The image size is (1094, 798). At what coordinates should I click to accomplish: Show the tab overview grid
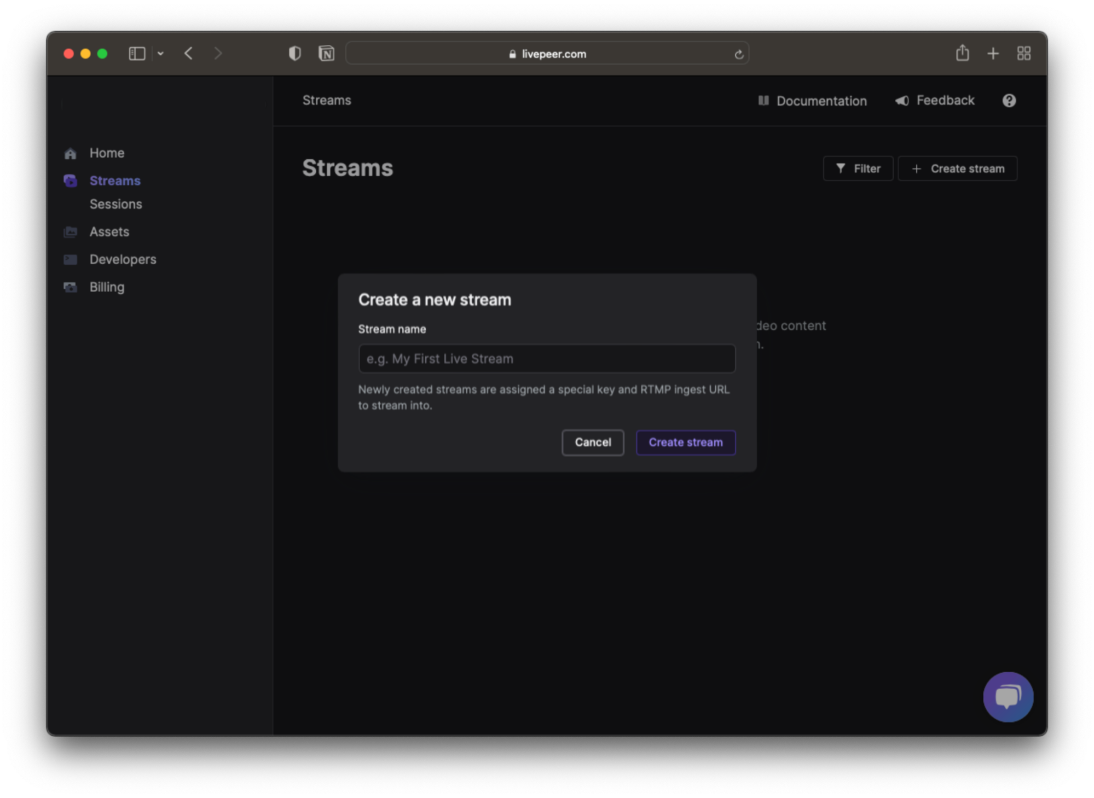coord(1023,54)
